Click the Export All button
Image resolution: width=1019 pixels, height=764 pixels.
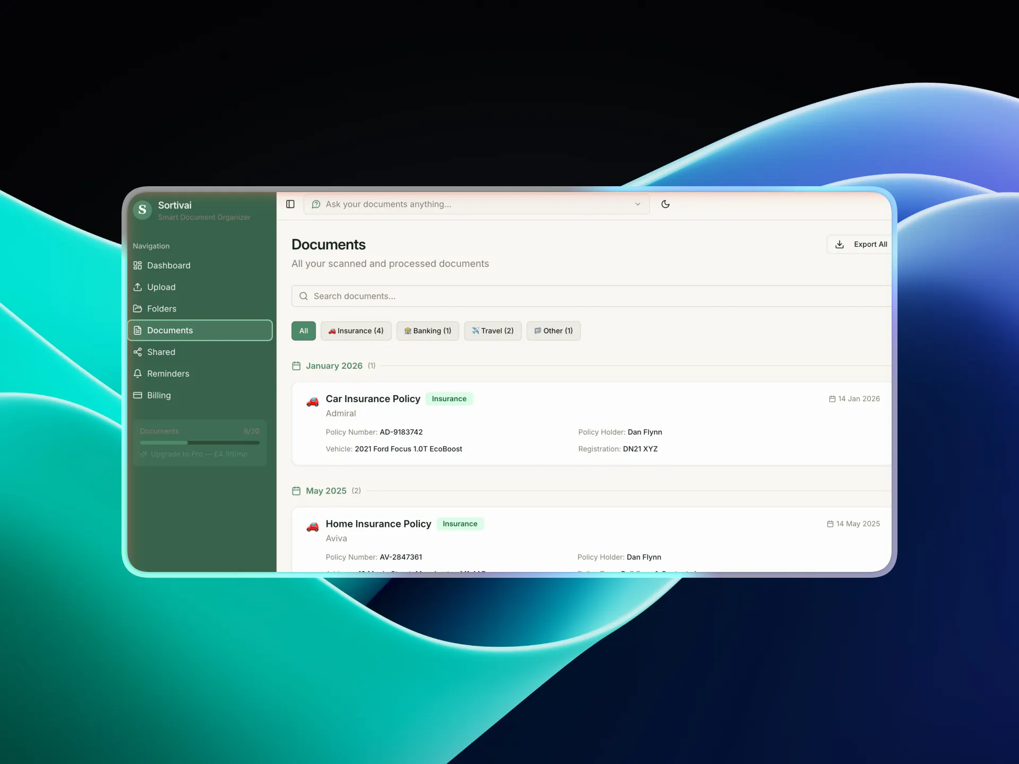click(x=859, y=245)
